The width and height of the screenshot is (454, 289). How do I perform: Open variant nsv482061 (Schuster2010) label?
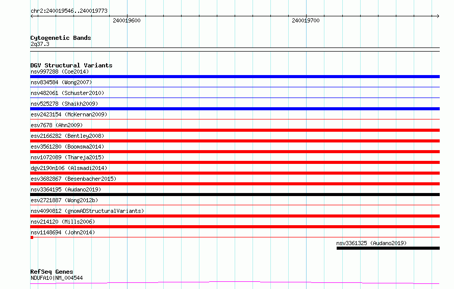coord(67,93)
